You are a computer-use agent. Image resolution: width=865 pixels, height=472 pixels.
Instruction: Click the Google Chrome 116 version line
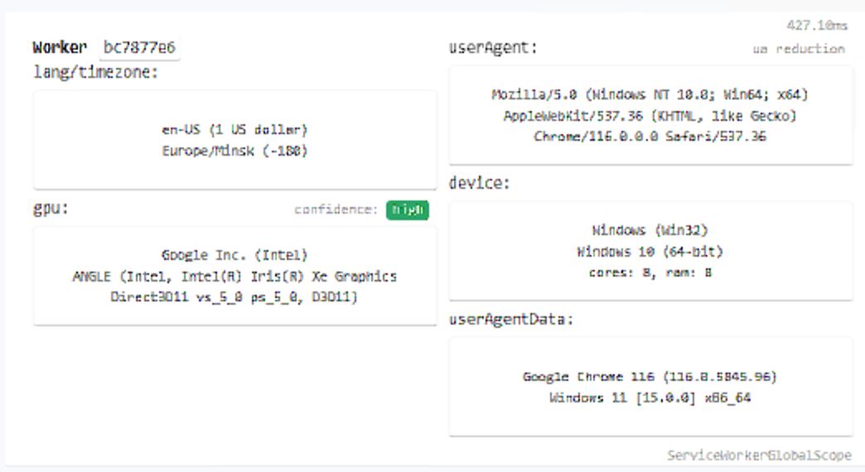pos(650,377)
